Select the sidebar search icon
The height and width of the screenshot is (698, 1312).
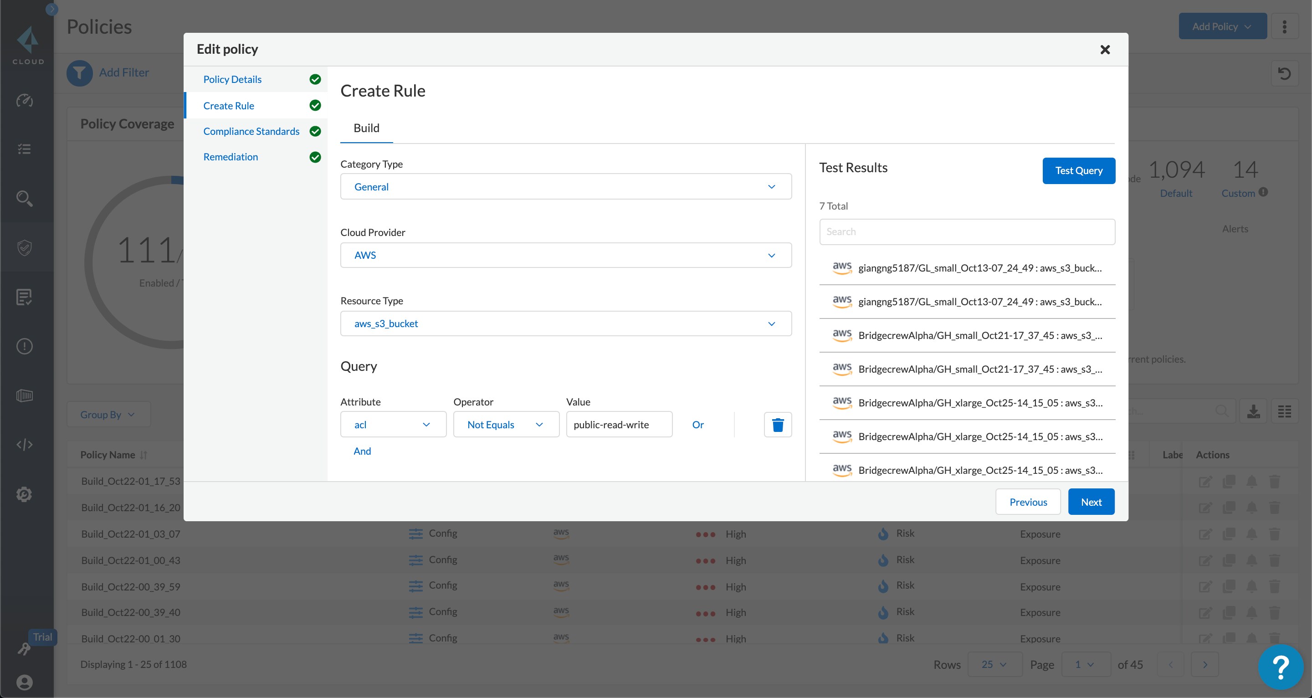(x=24, y=199)
